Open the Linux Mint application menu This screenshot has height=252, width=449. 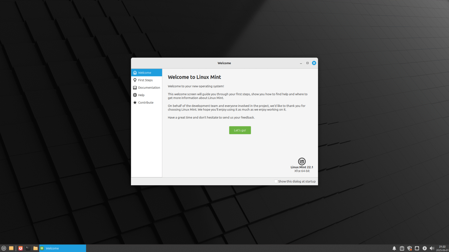(x=4, y=248)
